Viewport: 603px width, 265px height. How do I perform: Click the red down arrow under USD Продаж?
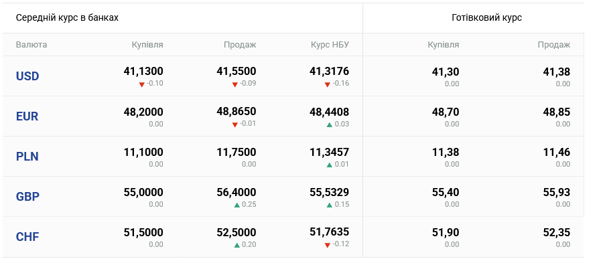pos(234,84)
